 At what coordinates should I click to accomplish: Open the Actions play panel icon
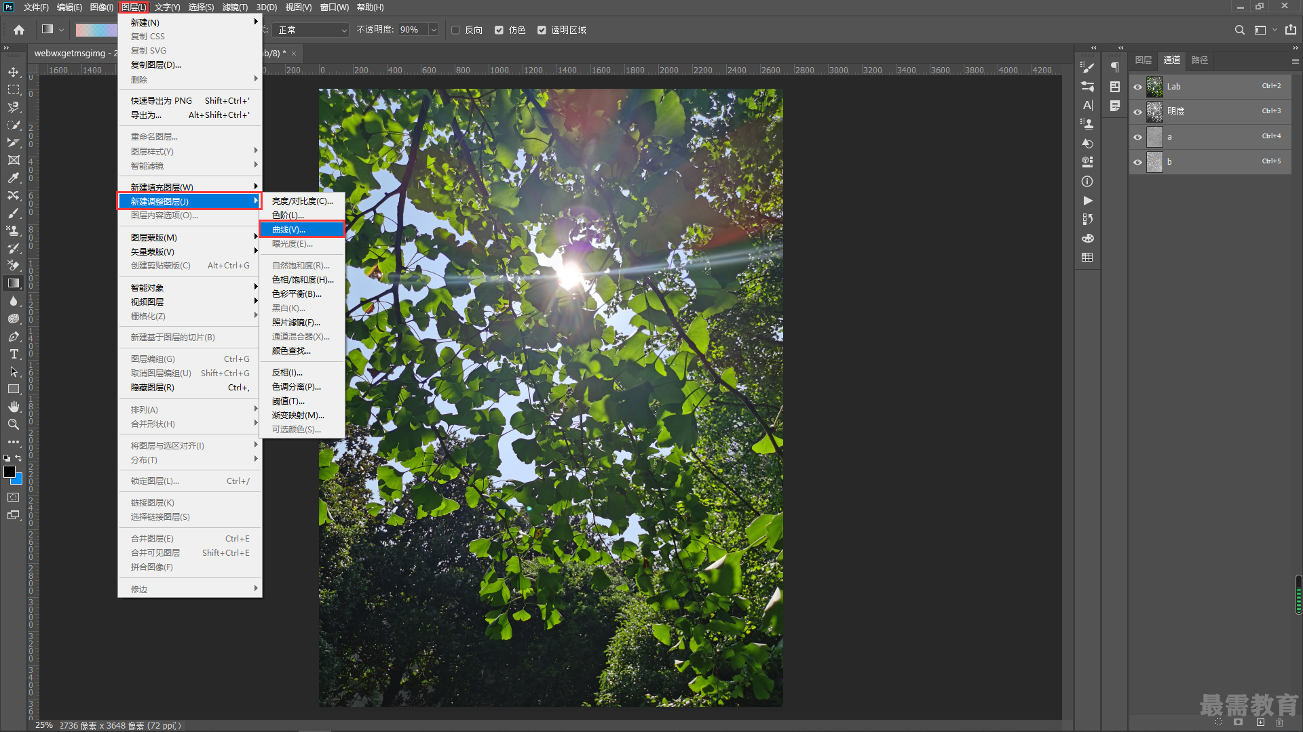point(1087,201)
